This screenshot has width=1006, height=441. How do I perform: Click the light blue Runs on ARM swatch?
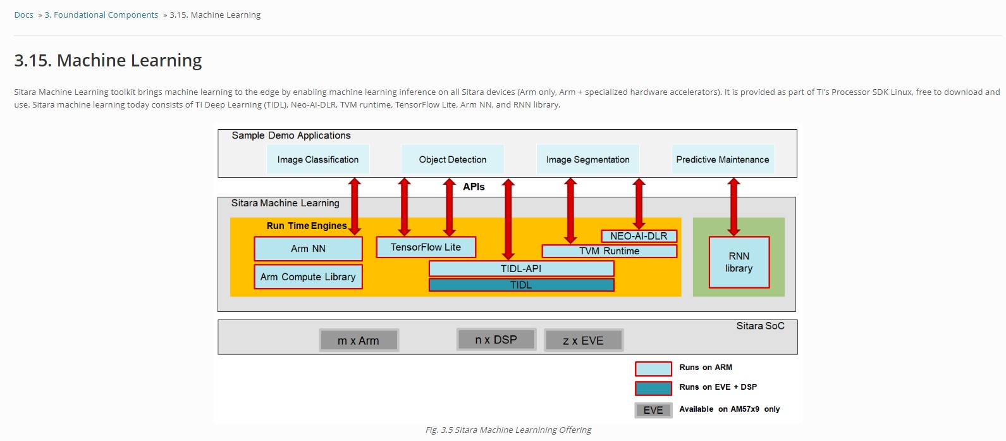coord(653,368)
